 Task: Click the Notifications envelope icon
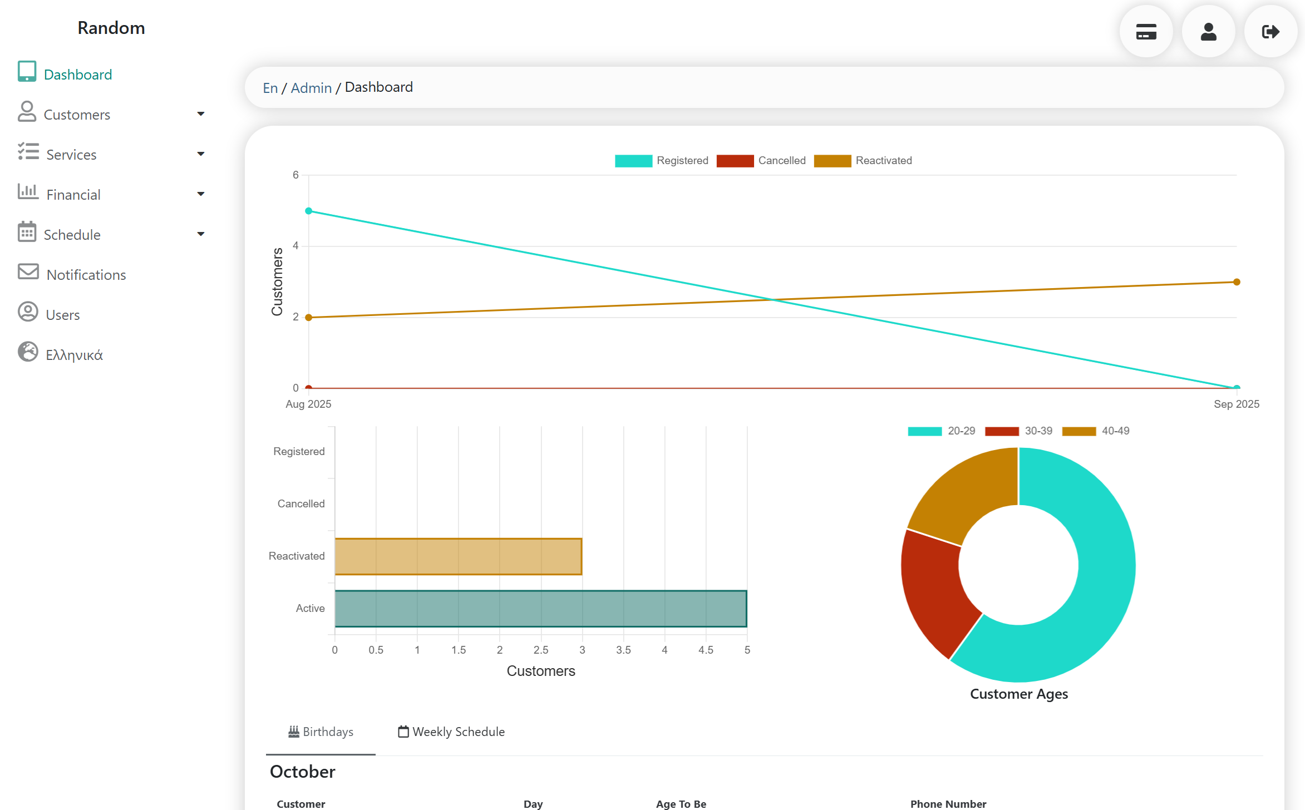pos(28,272)
